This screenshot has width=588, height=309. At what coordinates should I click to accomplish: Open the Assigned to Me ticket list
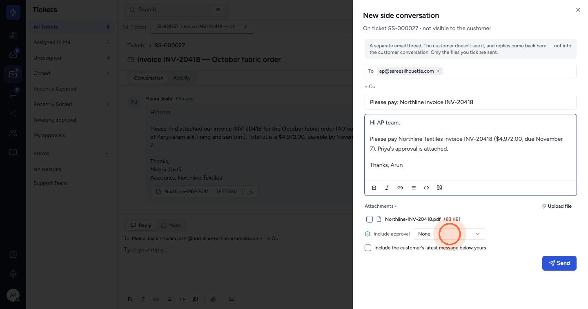[72, 42]
